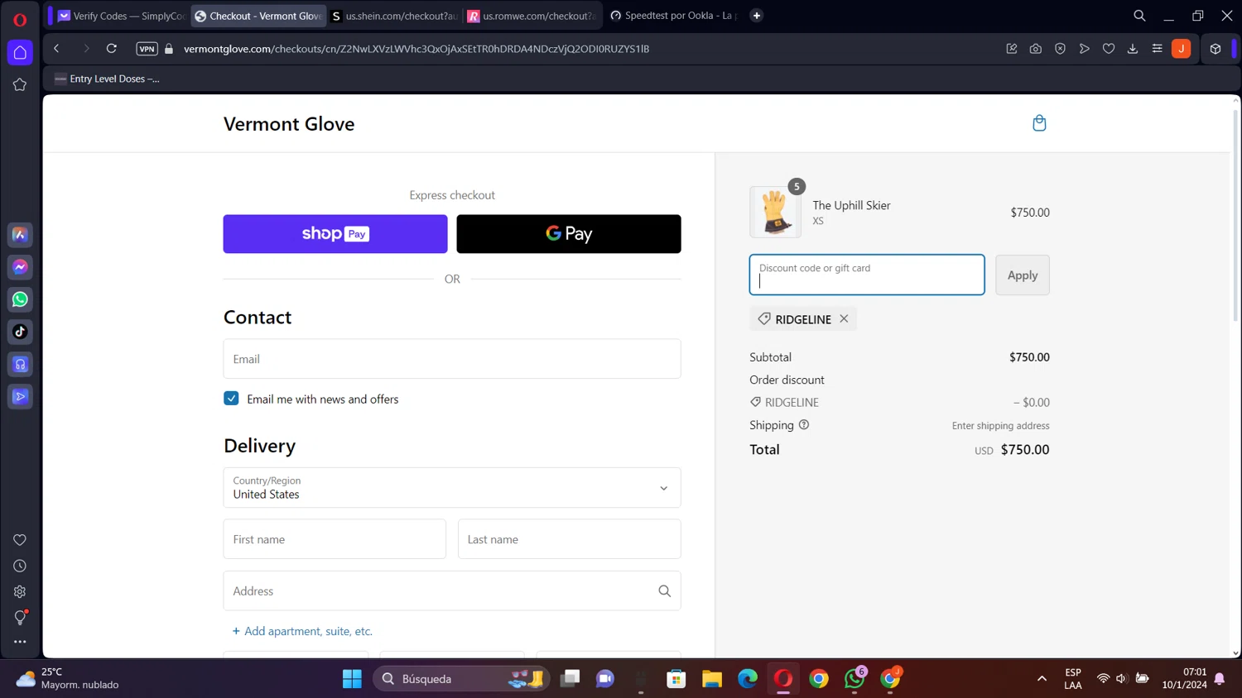The height and width of the screenshot is (698, 1242).
Task: Open browsing history clock icon
Action: click(x=20, y=566)
